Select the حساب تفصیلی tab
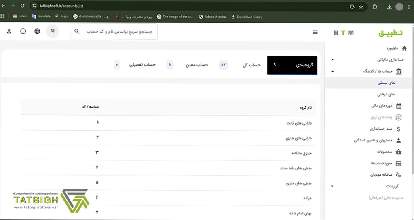Viewport: 414px width, 220px height. click(142, 65)
